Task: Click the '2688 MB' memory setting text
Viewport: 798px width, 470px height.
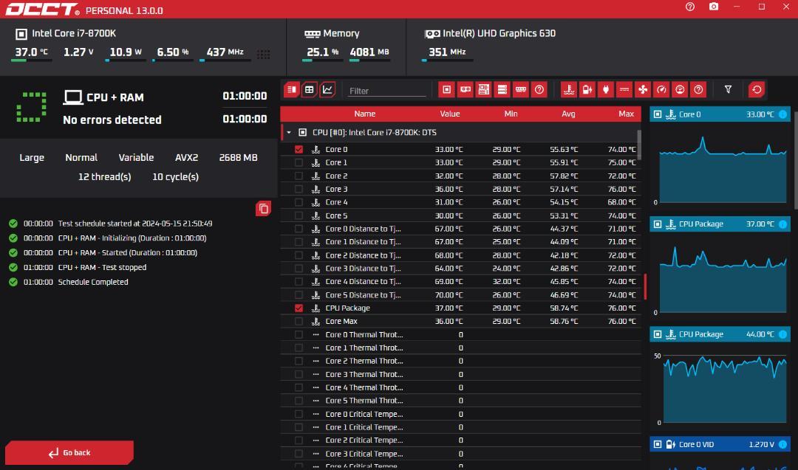Action: (238, 157)
